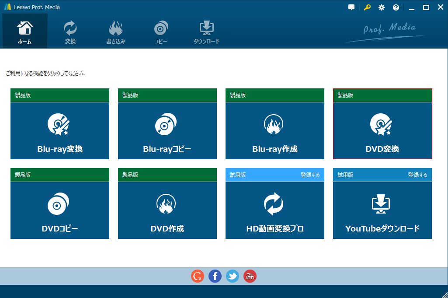Open the Twitter bird icon
Viewport: 448px width, 298px height.
tap(233, 276)
